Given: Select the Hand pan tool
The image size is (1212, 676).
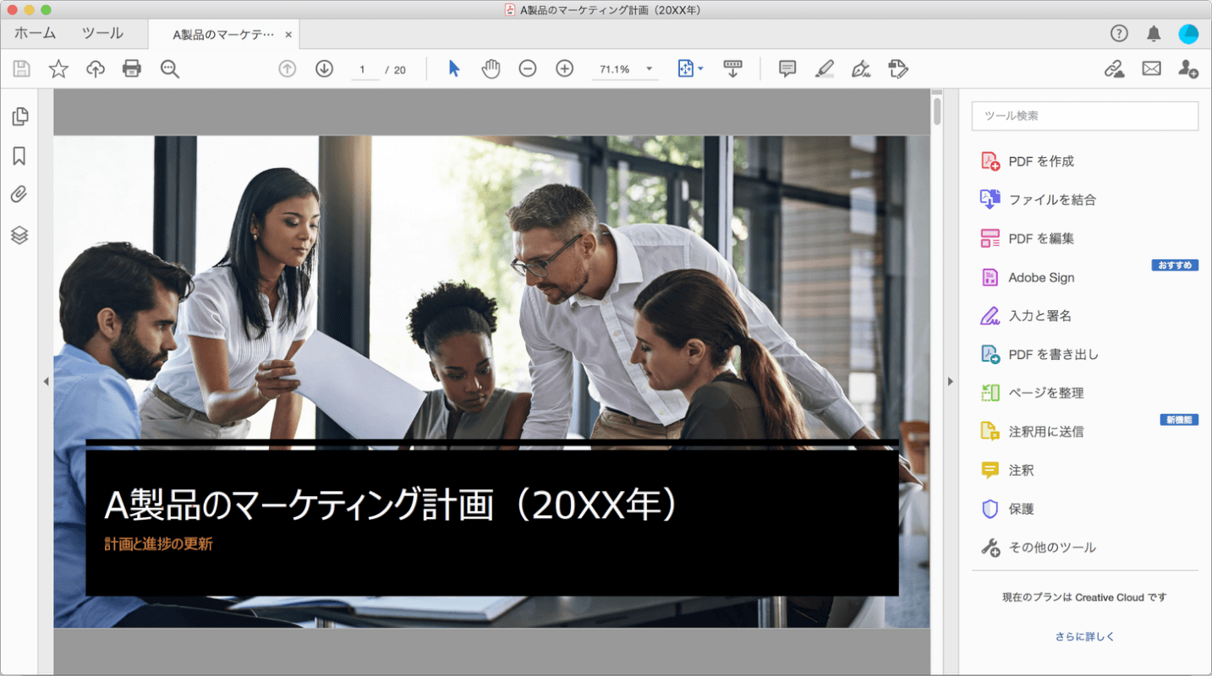Looking at the screenshot, I should point(491,69).
